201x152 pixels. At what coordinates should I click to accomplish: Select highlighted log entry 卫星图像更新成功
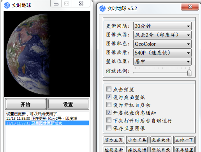(x=47, y=123)
